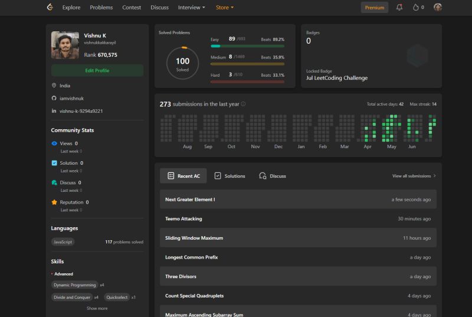The height and width of the screenshot is (317, 472).
Task: Click the Max streak 14 text
Action: click(x=423, y=104)
